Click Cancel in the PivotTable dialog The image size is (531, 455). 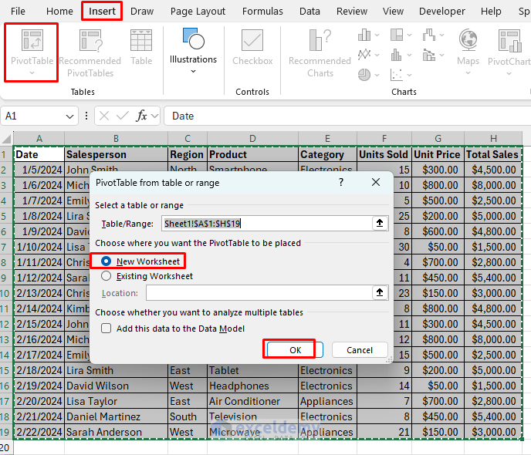pos(359,349)
